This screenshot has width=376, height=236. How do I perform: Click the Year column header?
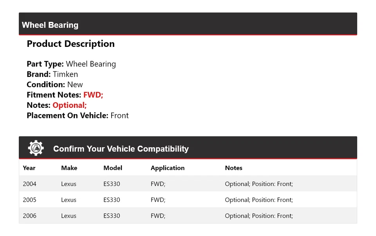[29, 168]
